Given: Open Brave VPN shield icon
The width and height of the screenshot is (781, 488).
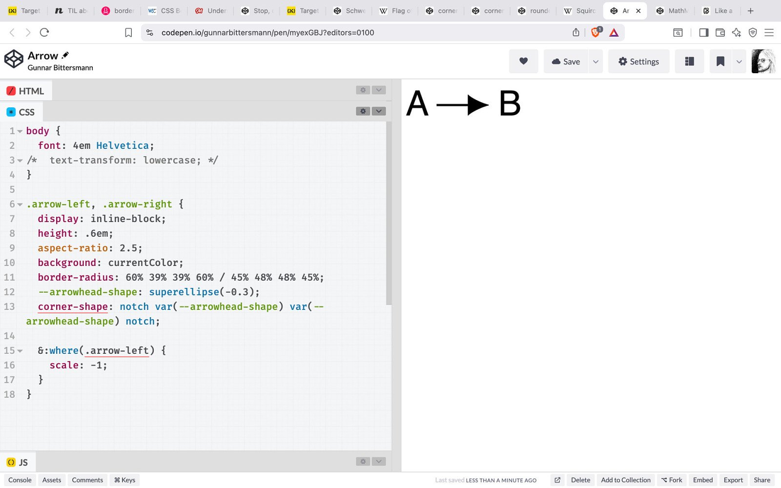Looking at the screenshot, I should (753, 33).
